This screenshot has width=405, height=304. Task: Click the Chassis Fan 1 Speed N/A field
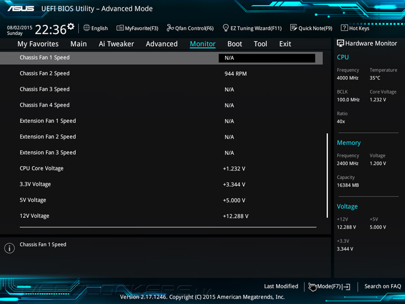[x=267, y=58]
